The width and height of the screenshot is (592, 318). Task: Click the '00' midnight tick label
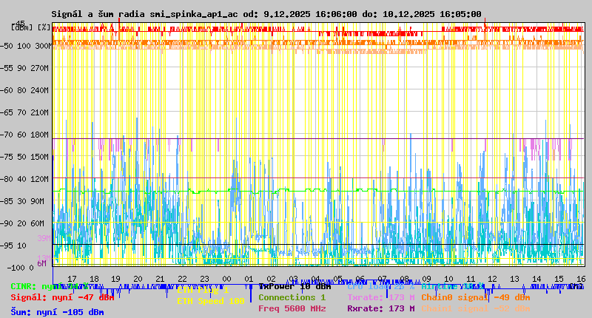point(226,279)
